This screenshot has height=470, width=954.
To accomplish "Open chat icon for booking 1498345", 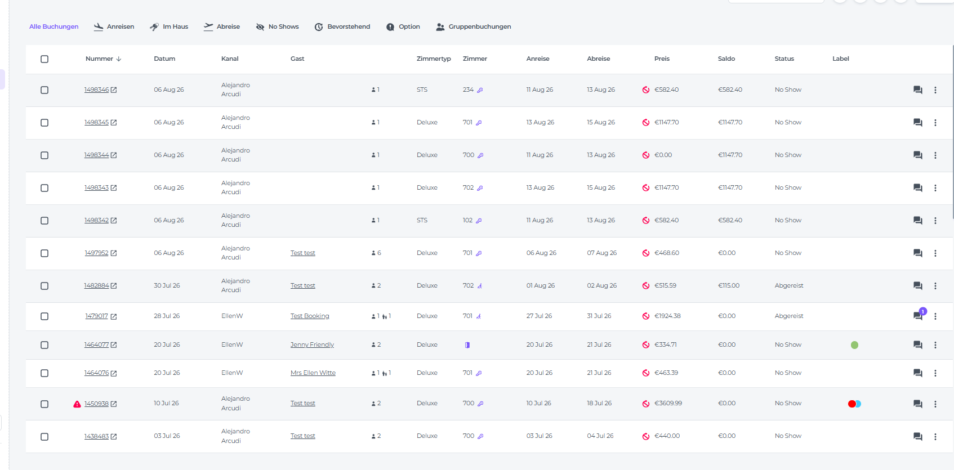I will 918,123.
